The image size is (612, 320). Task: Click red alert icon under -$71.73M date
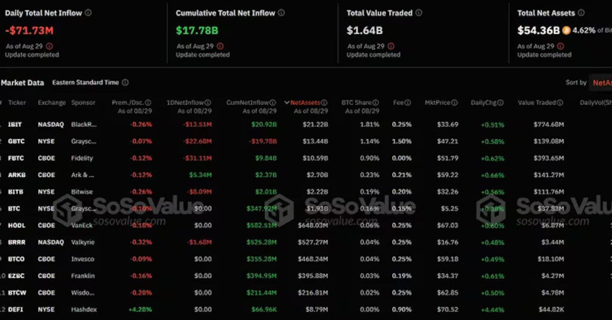(x=50, y=46)
